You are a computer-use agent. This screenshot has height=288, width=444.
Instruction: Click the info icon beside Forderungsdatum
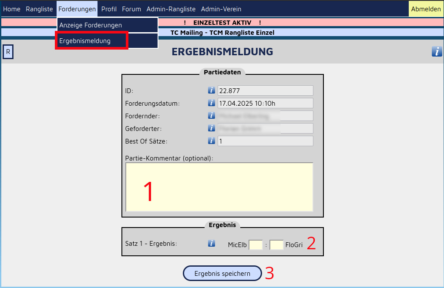tap(212, 103)
